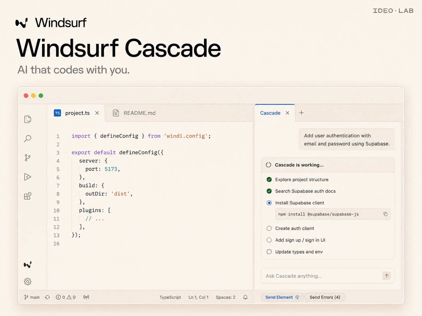Add a new Cascade conversation with plus
The width and height of the screenshot is (422, 316).
[301, 113]
